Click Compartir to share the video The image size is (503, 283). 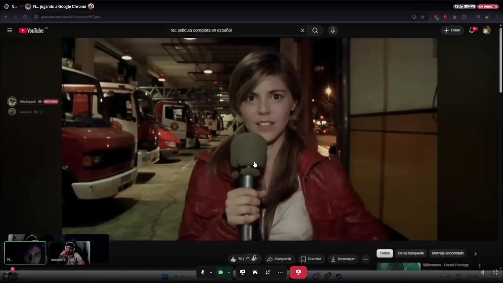click(279, 259)
